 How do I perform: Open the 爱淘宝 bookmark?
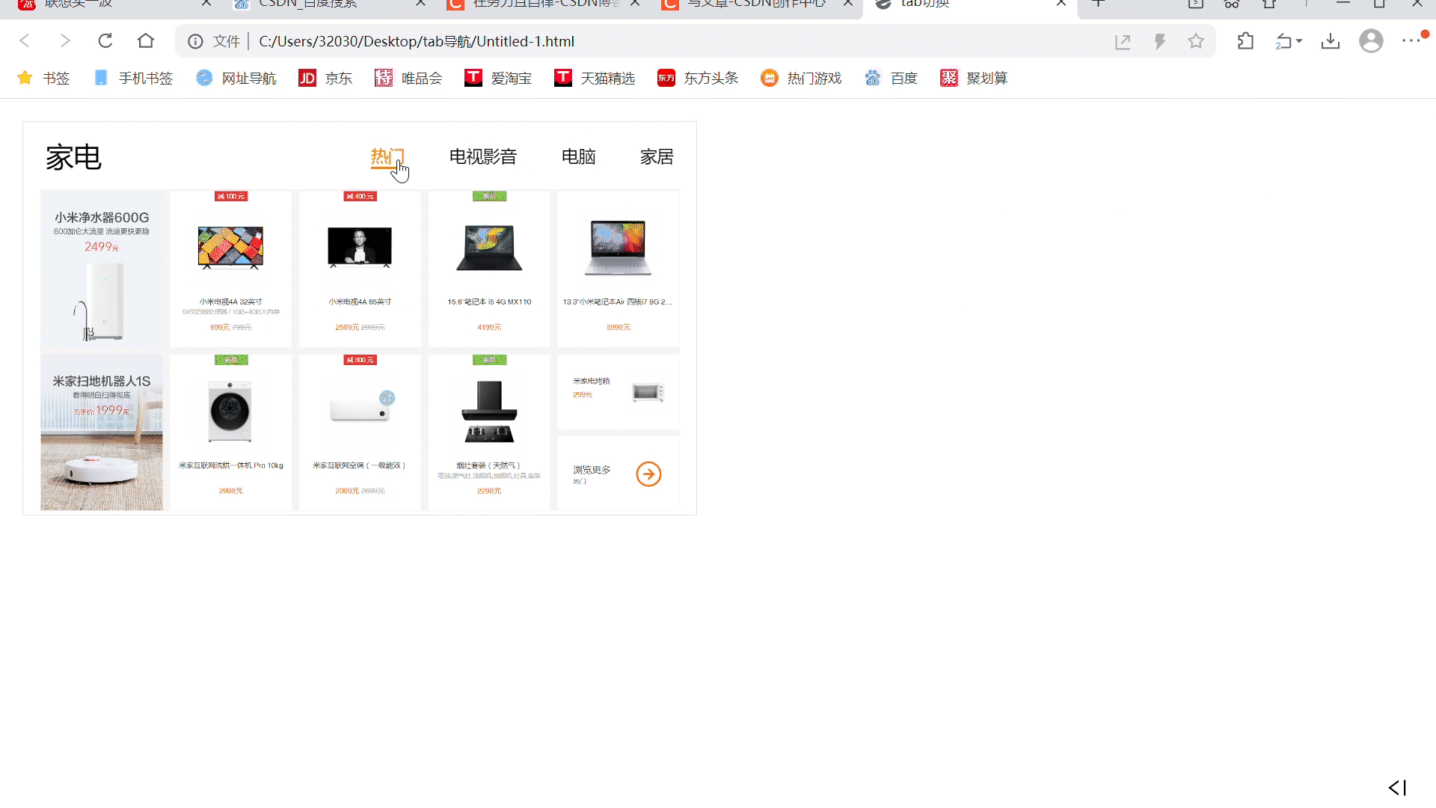coord(498,78)
